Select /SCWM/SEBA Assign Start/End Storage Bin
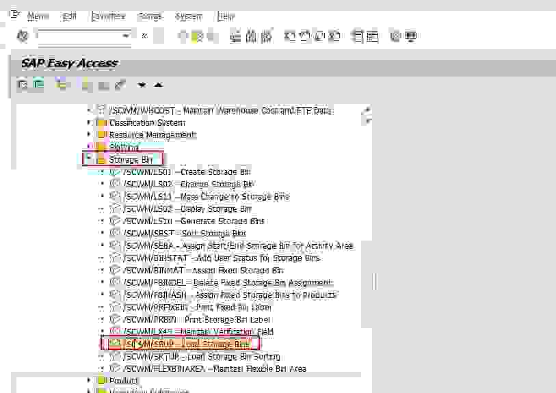 [238, 246]
